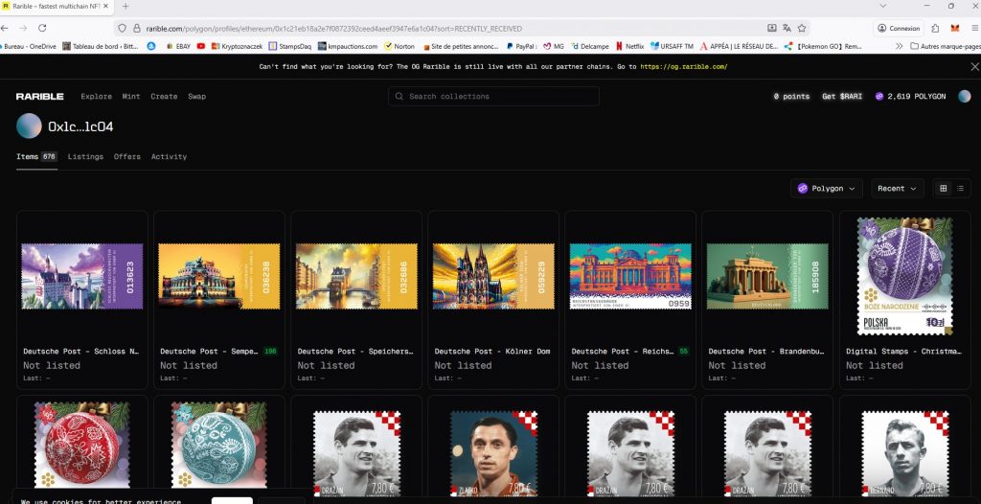Expand hidden bookmarks overflow chevron
This screenshot has width=981, height=504.
[x=899, y=46]
